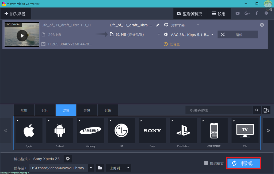Click the low volume (低音量) warning
This screenshot has width=274, height=174.
pos(172,44)
